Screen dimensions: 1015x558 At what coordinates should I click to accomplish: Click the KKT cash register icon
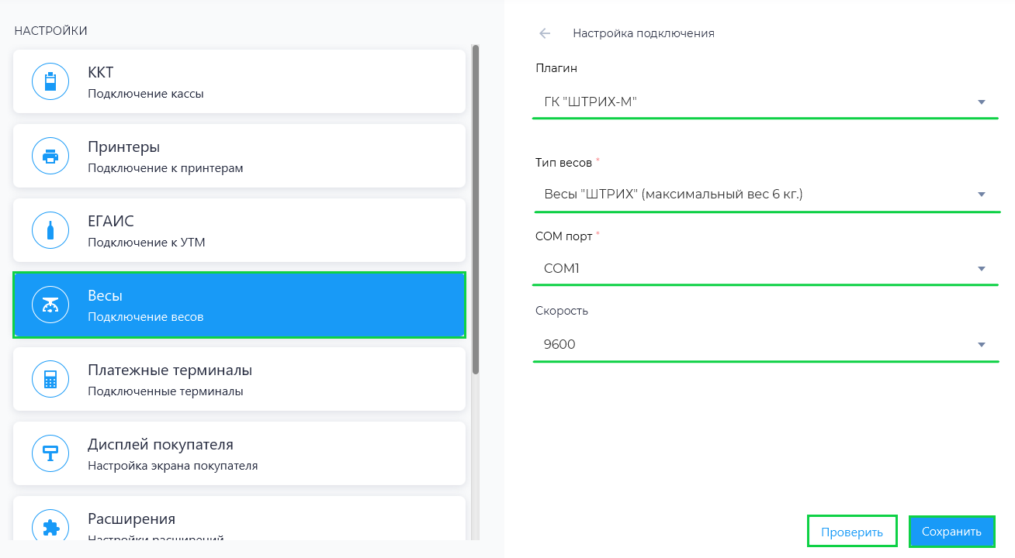pos(50,81)
